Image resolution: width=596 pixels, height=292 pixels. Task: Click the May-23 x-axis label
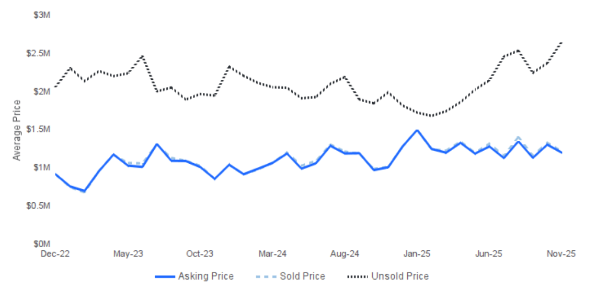128,254
